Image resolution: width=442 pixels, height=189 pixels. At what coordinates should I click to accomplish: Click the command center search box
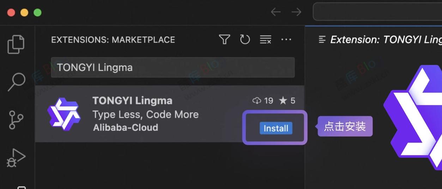coord(377,12)
